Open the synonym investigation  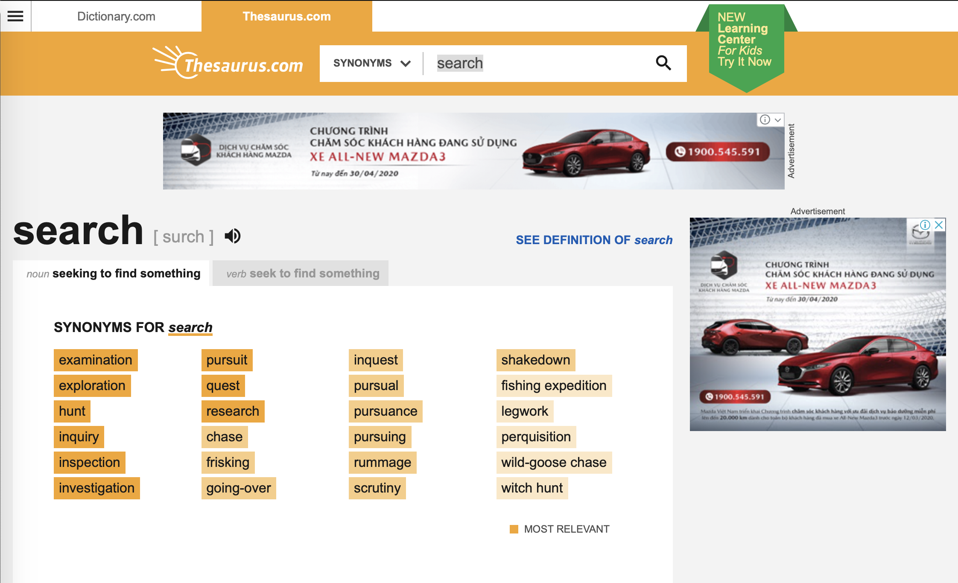coord(97,488)
